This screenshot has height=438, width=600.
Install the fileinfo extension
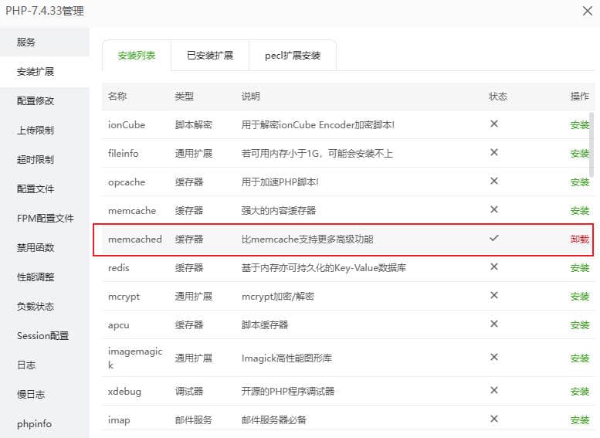579,154
